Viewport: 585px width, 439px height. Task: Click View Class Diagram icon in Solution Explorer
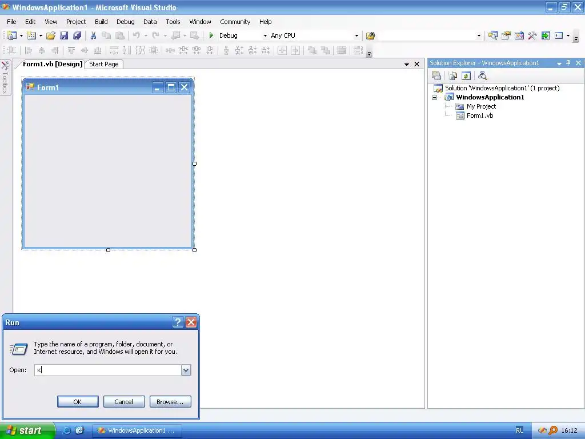click(x=482, y=76)
